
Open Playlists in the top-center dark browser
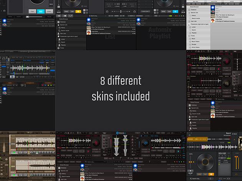pos(71,45)
